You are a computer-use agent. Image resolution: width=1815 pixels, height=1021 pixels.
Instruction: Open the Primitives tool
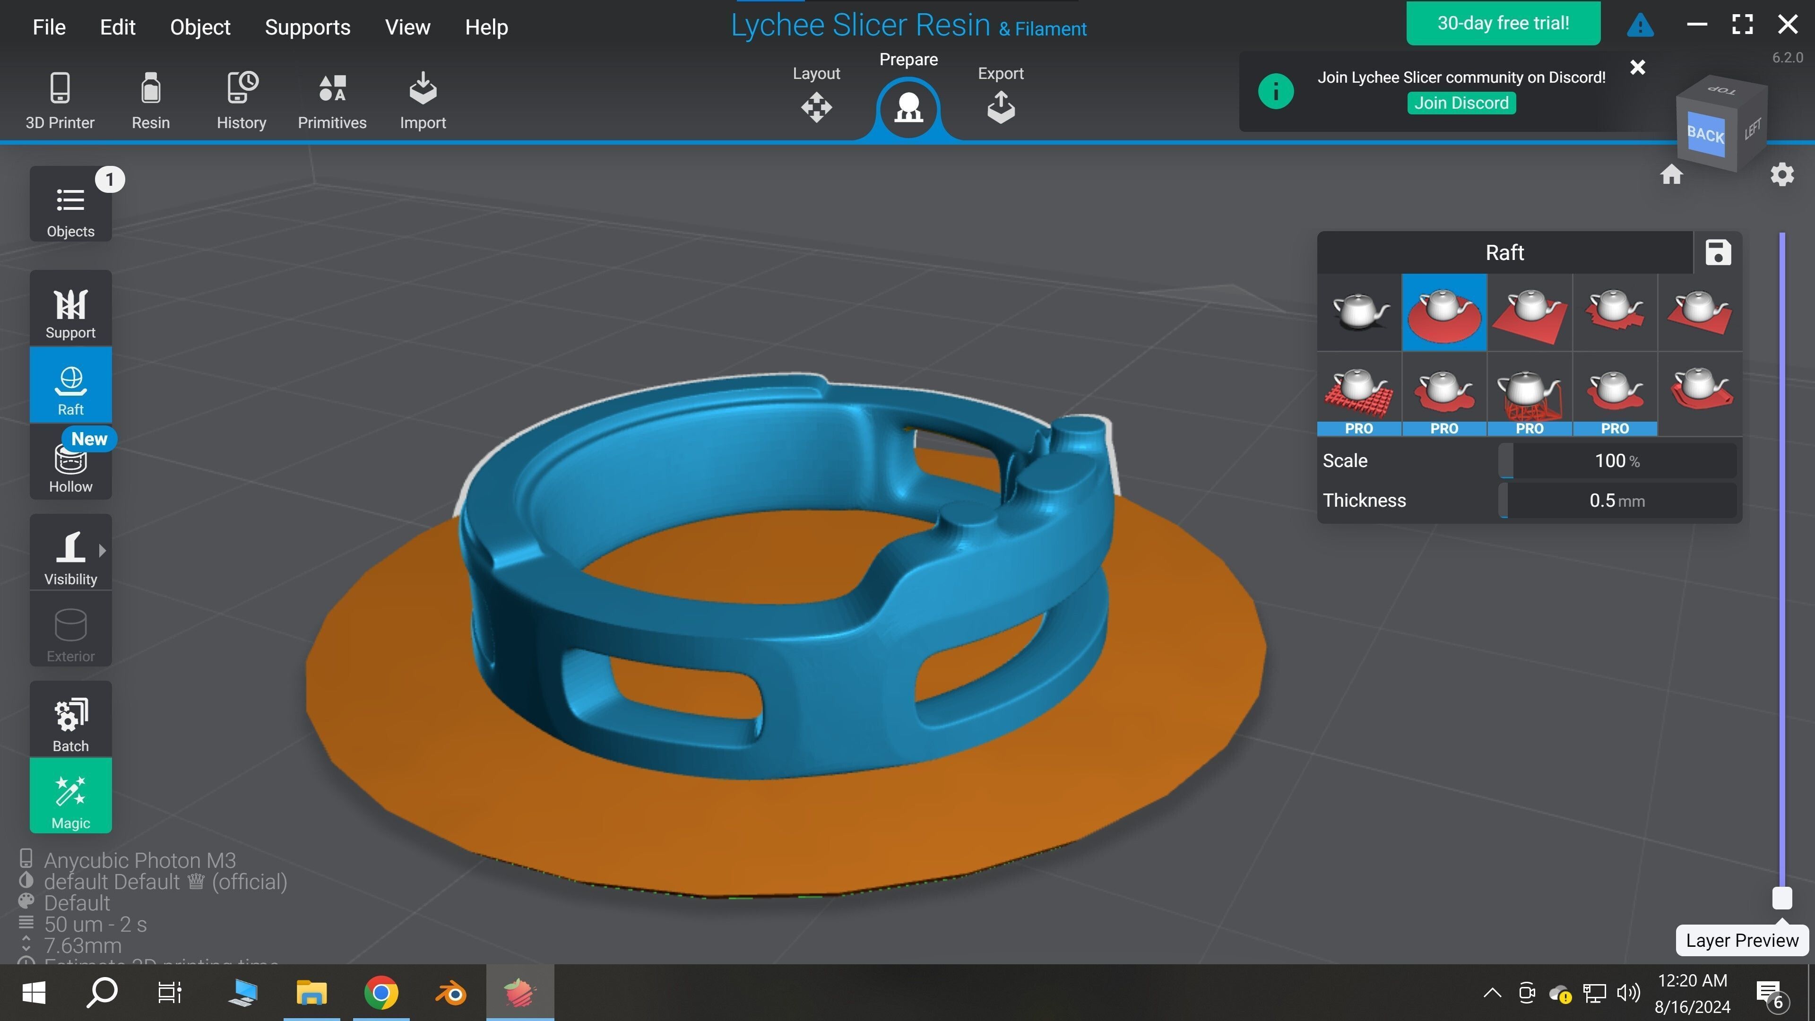point(332,101)
